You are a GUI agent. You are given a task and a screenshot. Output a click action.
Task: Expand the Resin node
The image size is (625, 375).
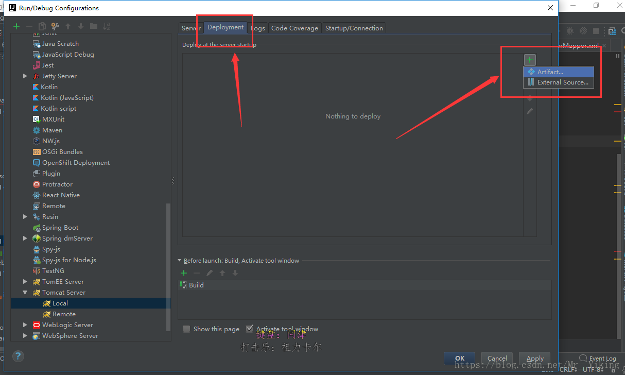(25, 217)
